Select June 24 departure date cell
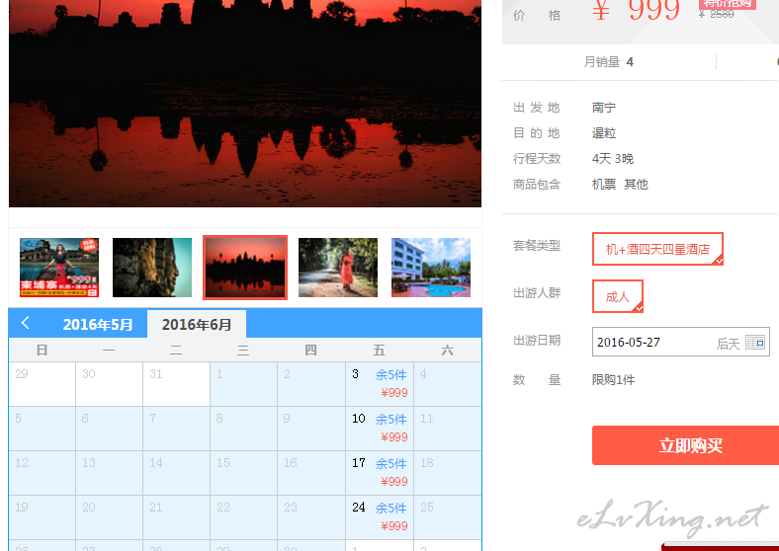779x551 pixels. [380, 517]
